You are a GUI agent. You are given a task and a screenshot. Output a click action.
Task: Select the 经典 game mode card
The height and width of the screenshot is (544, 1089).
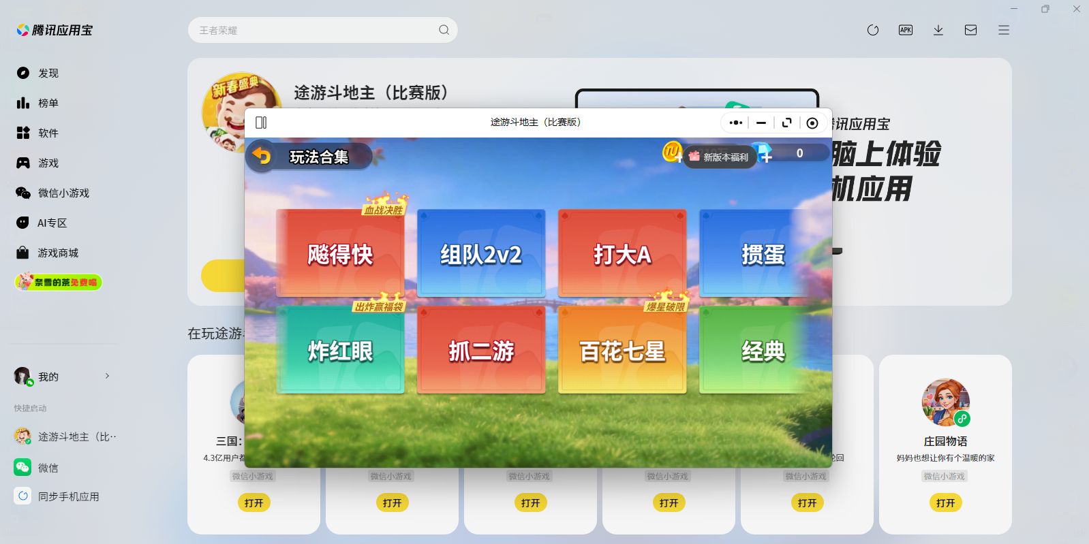tap(763, 350)
